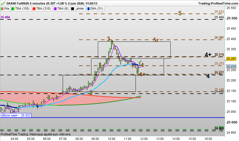Click the Historique ajusté aux rollovers footer text
This screenshot has width=239, height=141.
[50, 134]
